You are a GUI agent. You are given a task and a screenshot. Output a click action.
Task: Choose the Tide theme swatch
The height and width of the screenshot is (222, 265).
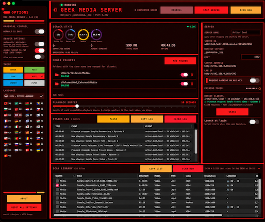tap(13, 76)
